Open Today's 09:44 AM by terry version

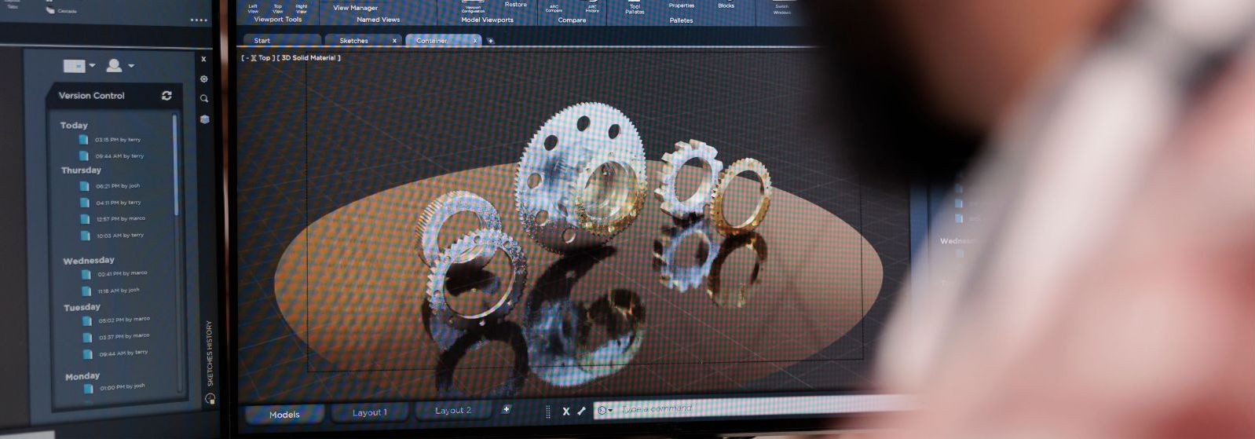point(111,156)
